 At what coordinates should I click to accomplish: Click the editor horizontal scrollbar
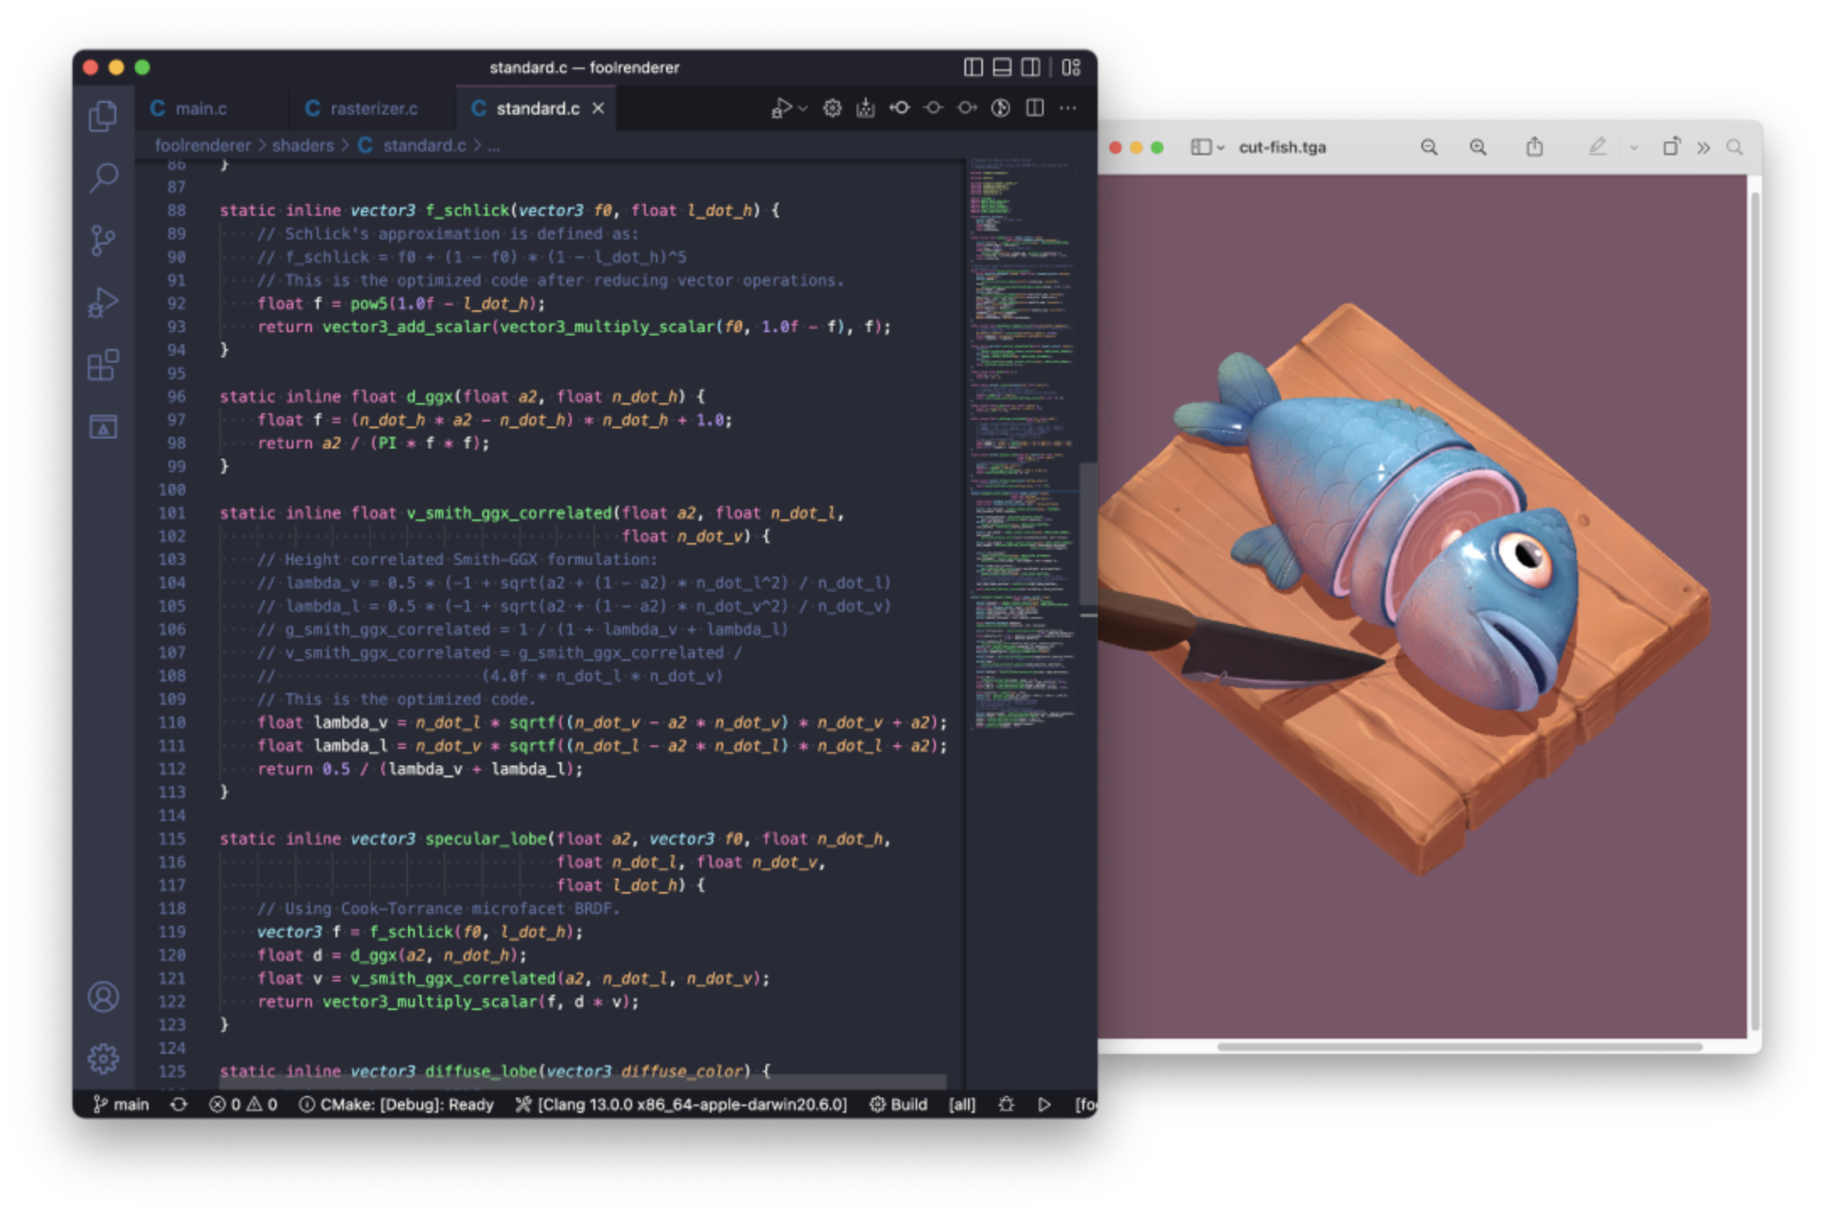pos(582,1081)
